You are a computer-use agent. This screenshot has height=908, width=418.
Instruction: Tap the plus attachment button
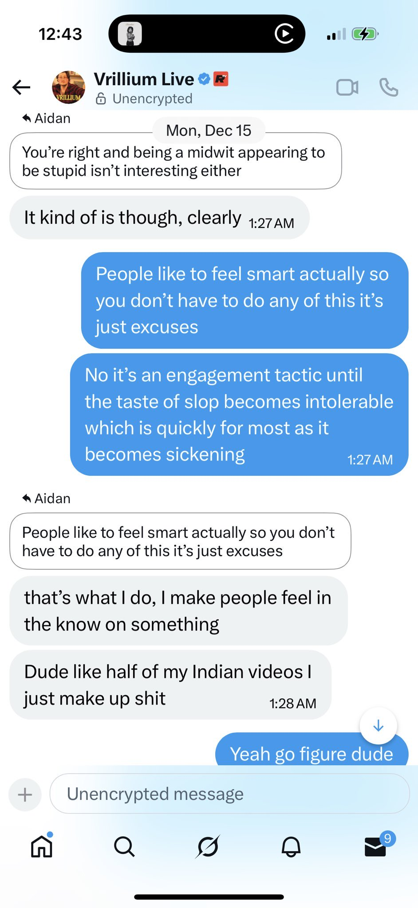(x=25, y=794)
